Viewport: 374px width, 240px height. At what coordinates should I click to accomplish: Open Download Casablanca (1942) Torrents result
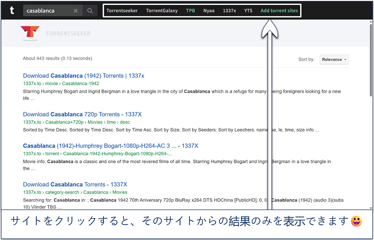pyautogui.click(x=84, y=76)
